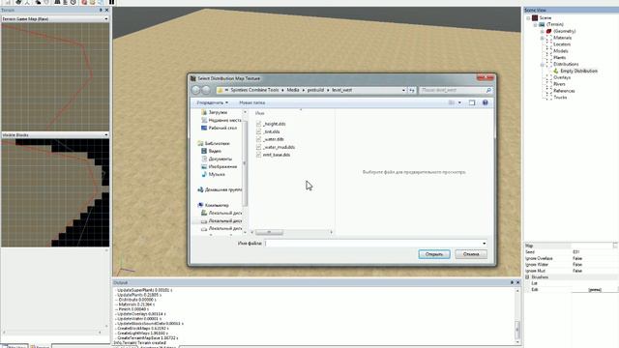This screenshot has height=348, width=619.
Task: Click the Отмена button
Action: pos(471,254)
